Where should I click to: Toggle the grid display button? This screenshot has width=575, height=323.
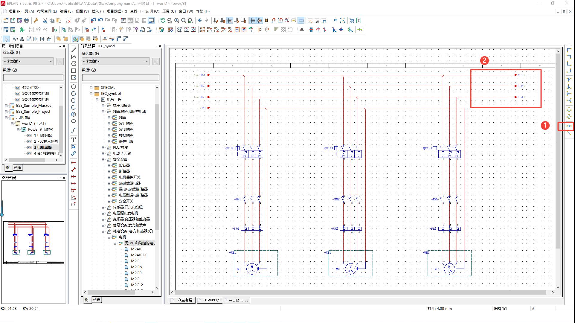tap(253, 20)
